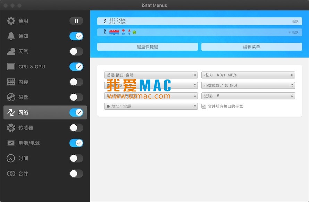Click the memory modules icon
This screenshot has height=202, width=309.
click(x=11, y=82)
